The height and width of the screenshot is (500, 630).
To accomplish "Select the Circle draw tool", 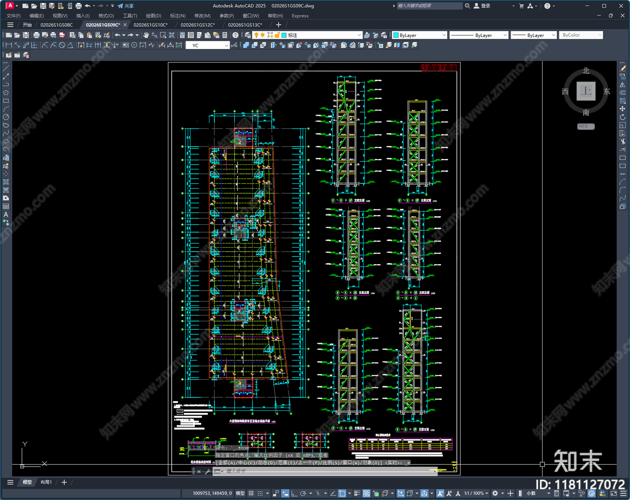I will click(x=6, y=117).
